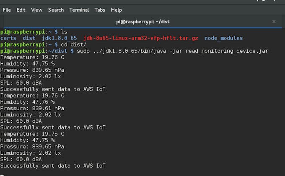285x176 pixels.
Task: Click the Pressure: 839.61 hPa line
Action: (x=32, y=108)
